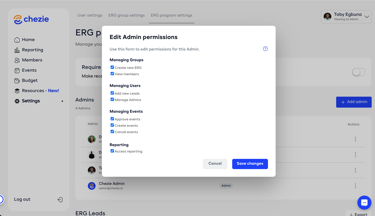Screen dimensions: 375x216
Task: Click the Chezie logo
Action: point(31,19)
